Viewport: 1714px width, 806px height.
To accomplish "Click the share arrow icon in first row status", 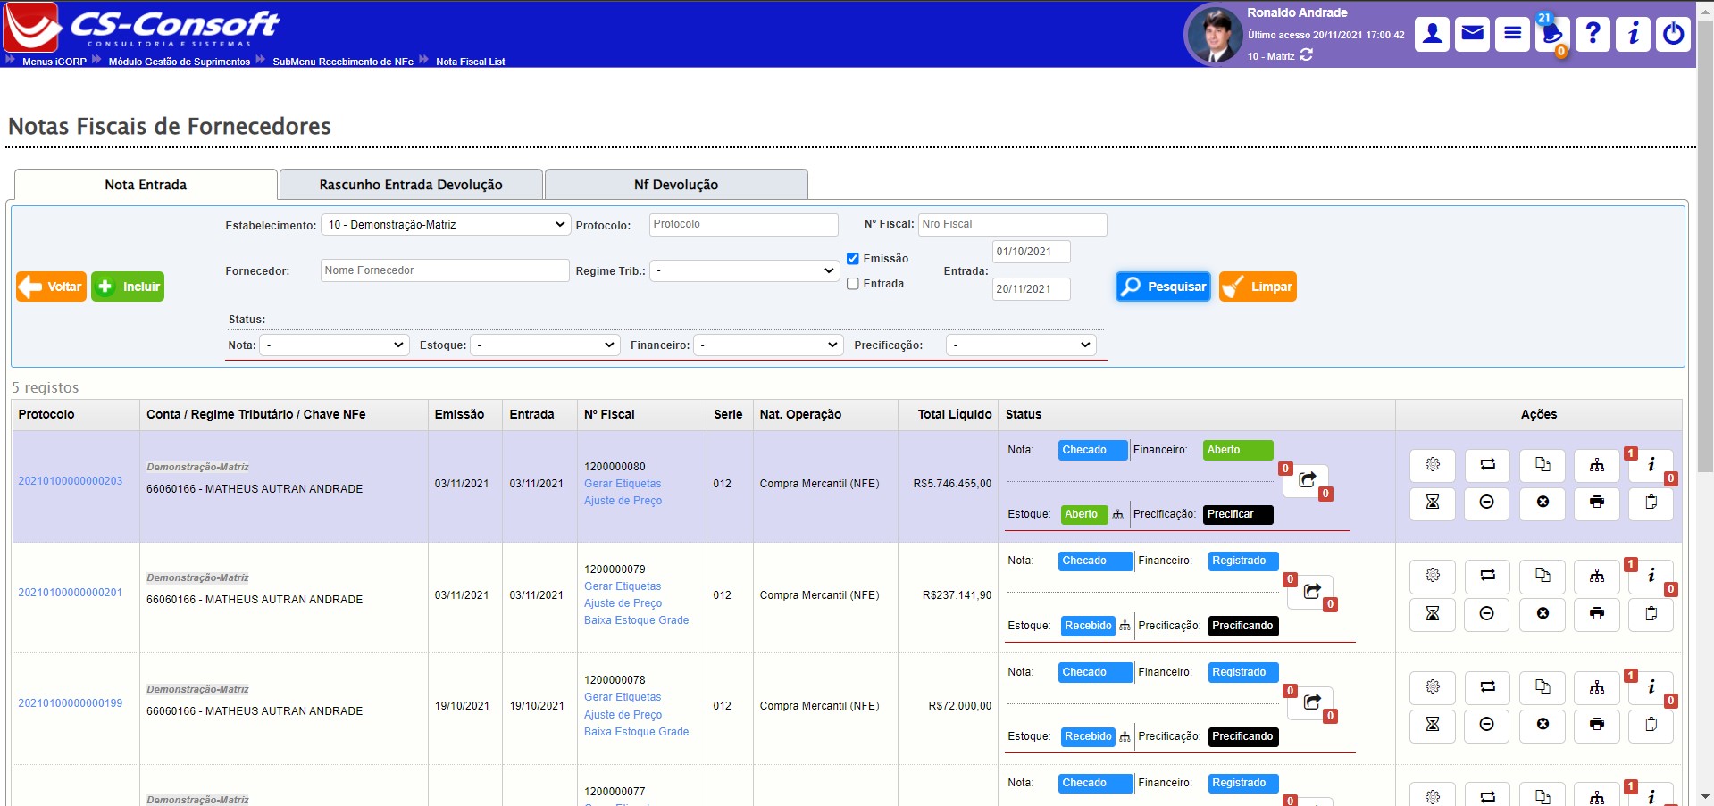I will tap(1307, 480).
